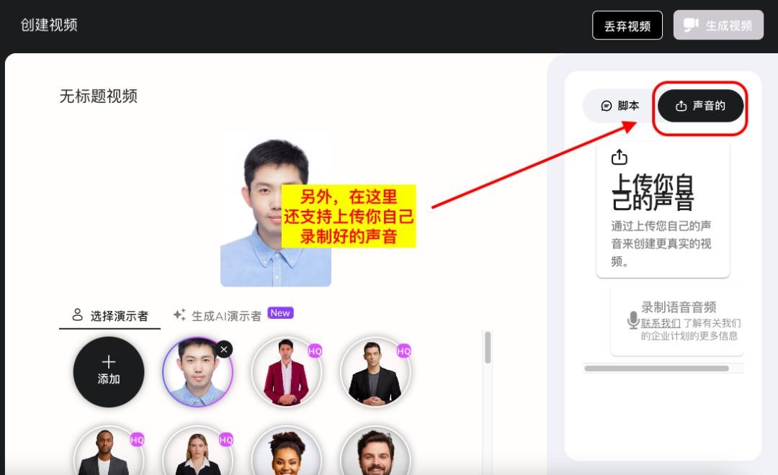778x475 pixels.
Task: Click the 无标题视频 video title
Action: point(99,96)
